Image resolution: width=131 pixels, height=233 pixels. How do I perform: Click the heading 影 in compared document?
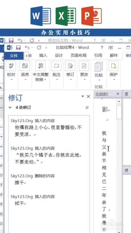(x=105, y=109)
